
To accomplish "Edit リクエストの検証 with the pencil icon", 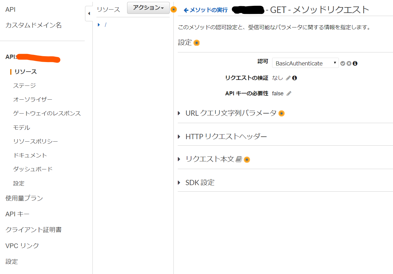I will coord(288,78).
